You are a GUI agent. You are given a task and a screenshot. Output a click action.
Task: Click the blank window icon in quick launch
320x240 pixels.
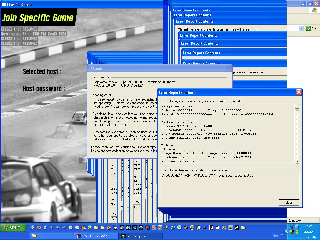pyautogui.click(x=217, y=227)
